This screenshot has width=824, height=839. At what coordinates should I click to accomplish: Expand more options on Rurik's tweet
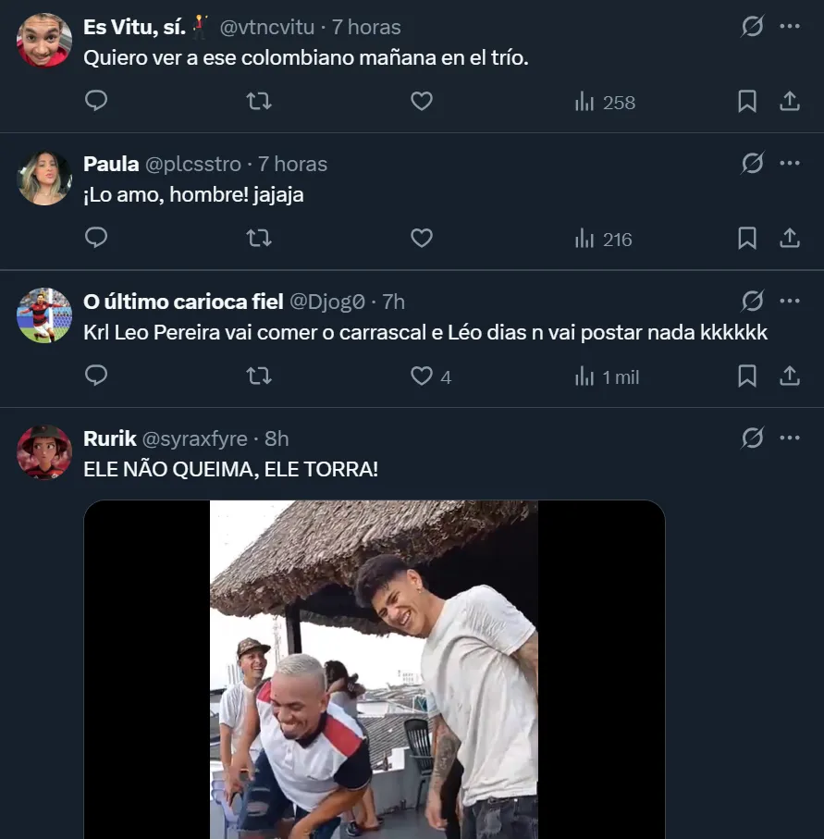pyautogui.click(x=790, y=438)
